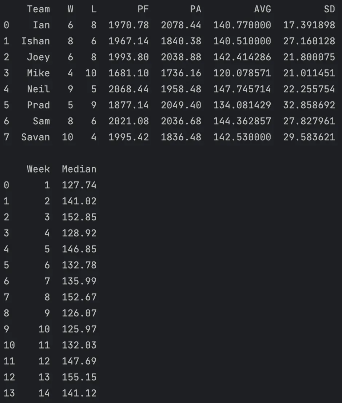Viewport: 342px width, 403px height.
Task: Click Sam's AVG value 144.362857
Action: click(242, 121)
